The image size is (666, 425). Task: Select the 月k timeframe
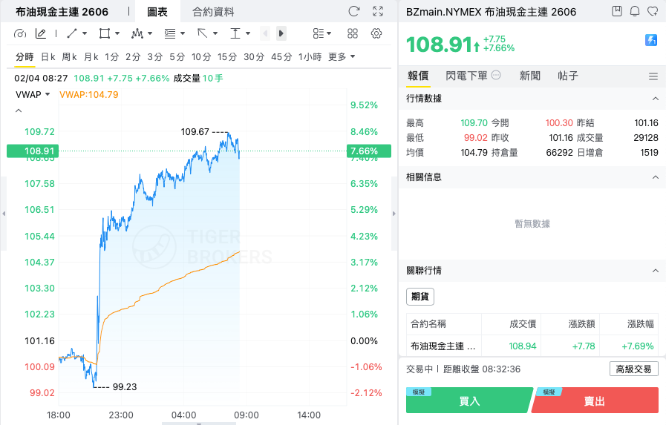[91, 57]
